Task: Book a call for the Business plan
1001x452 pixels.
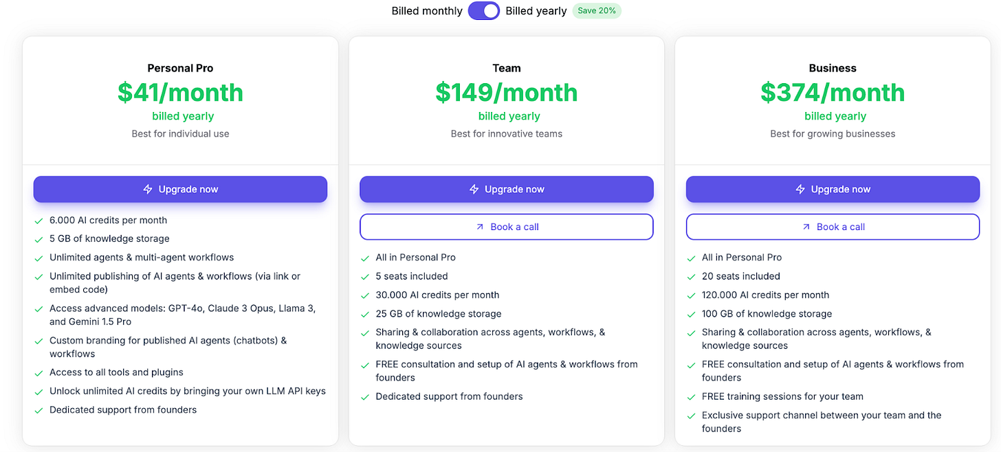Action: tap(833, 227)
